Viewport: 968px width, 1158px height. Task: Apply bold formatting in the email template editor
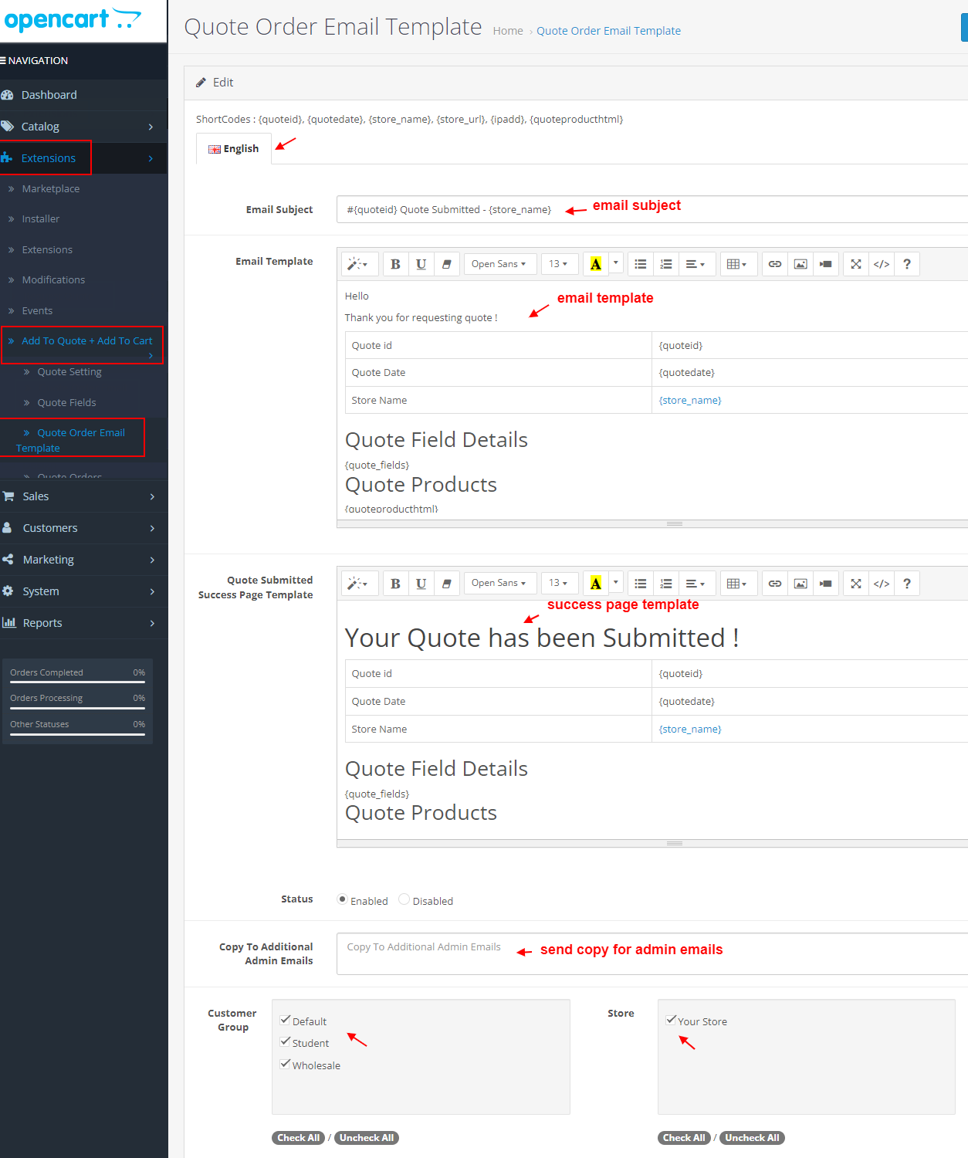pyautogui.click(x=395, y=263)
